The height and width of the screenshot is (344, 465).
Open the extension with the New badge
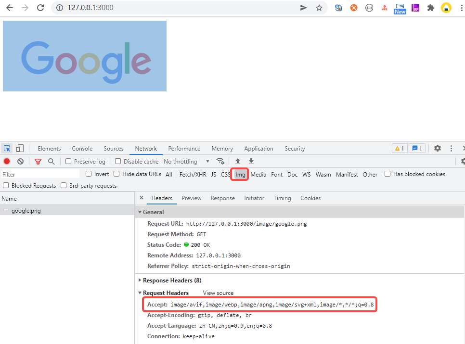400,9
